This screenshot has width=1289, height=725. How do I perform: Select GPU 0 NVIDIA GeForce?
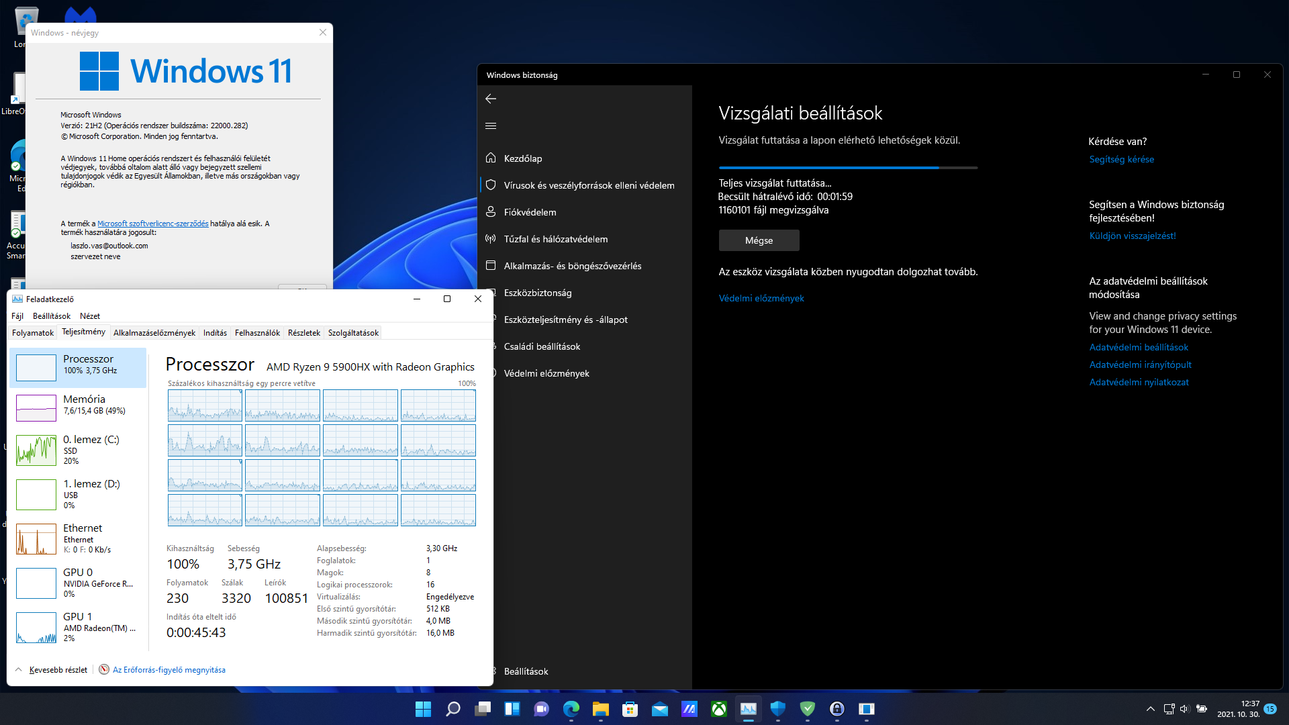[78, 583]
